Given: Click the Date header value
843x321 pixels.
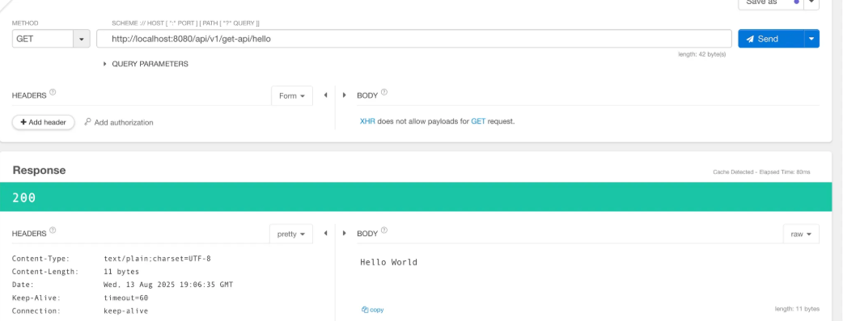Looking at the screenshot, I should [x=168, y=285].
